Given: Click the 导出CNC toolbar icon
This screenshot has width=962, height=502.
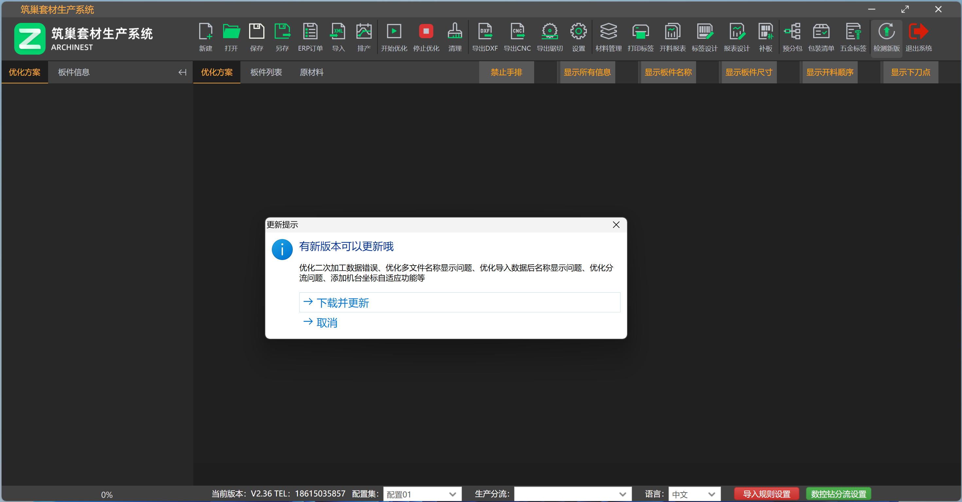Looking at the screenshot, I should [517, 37].
